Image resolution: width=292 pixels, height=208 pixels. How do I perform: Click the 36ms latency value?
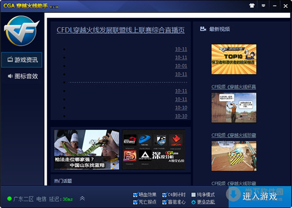pyautogui.click(x=68, y=199)
